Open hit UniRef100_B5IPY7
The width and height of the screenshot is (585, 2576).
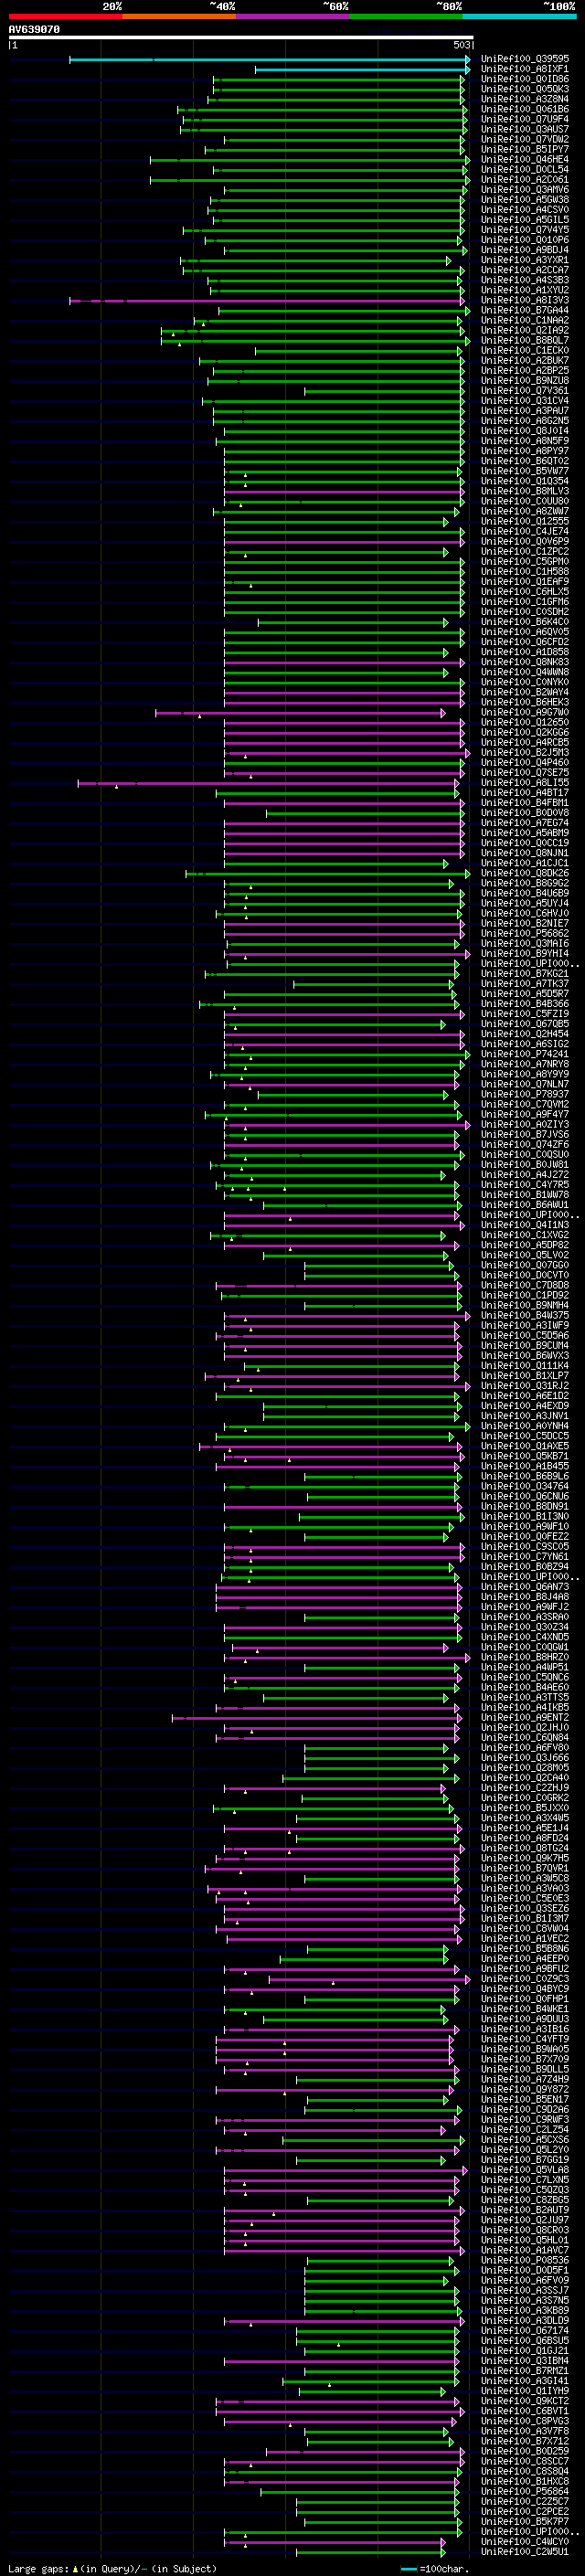(x=525, y=149)
